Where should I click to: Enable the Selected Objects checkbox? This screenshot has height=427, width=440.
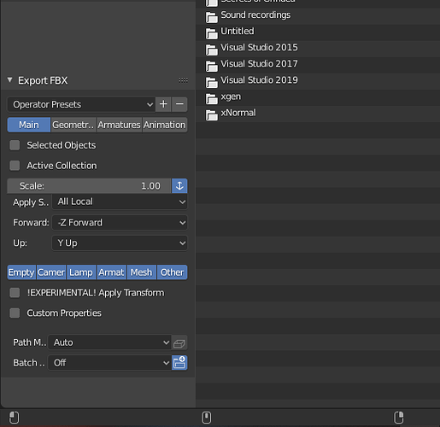[15, 145]
